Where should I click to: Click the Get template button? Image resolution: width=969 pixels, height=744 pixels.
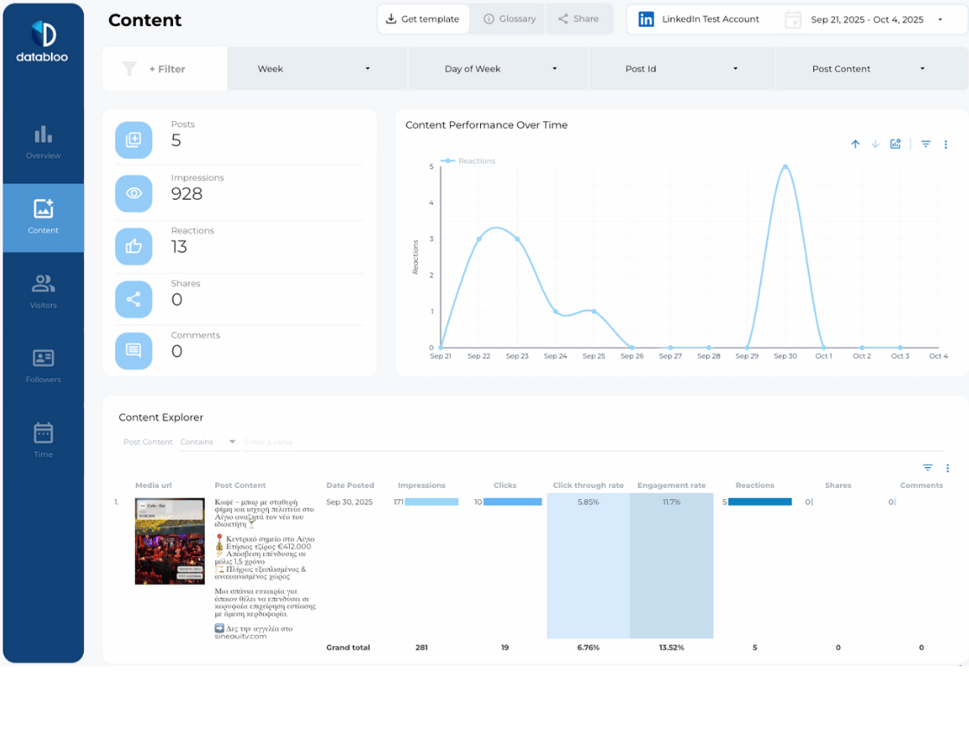[x=423, y=18]
